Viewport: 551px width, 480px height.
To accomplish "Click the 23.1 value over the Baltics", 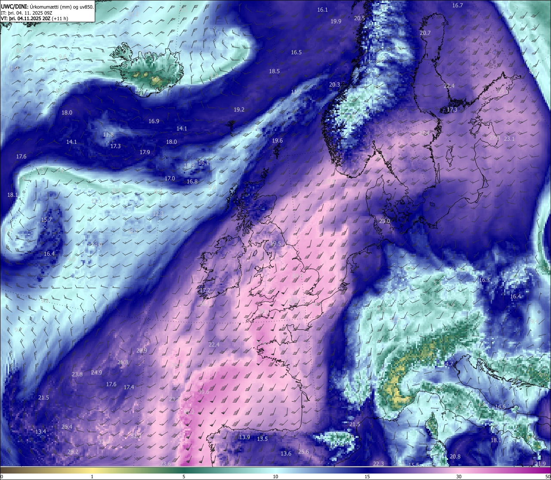I will coord(509,139).
